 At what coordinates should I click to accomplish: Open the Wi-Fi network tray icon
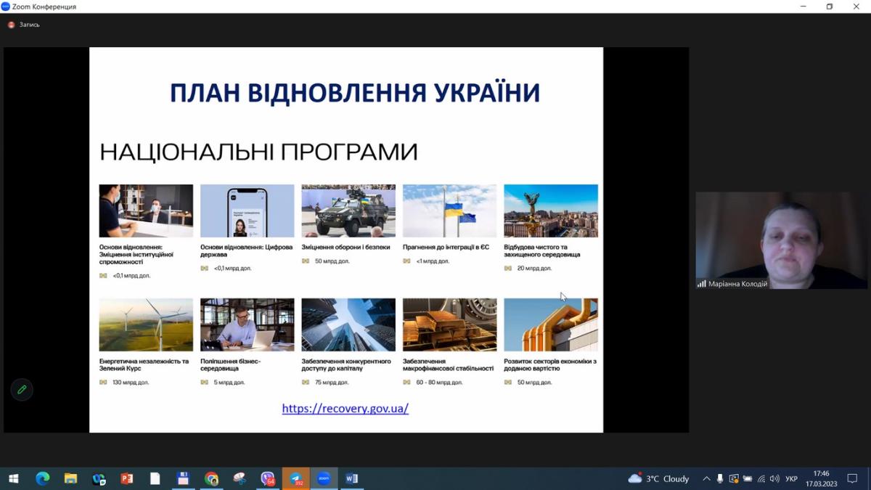[x=761, y=478]
